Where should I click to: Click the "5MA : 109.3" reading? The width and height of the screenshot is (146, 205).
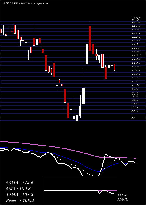click(x=18, y=189)
